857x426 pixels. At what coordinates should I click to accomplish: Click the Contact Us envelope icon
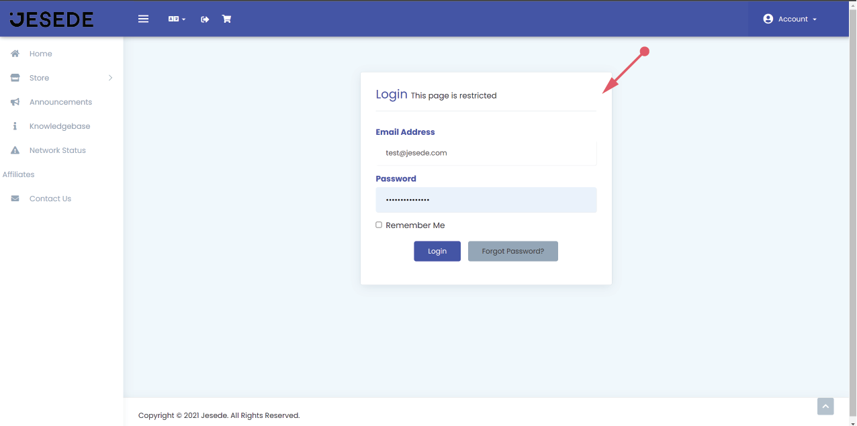15,199
